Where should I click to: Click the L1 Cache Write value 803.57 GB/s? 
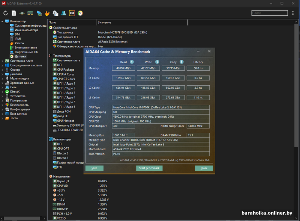click(x=148, y=78)
